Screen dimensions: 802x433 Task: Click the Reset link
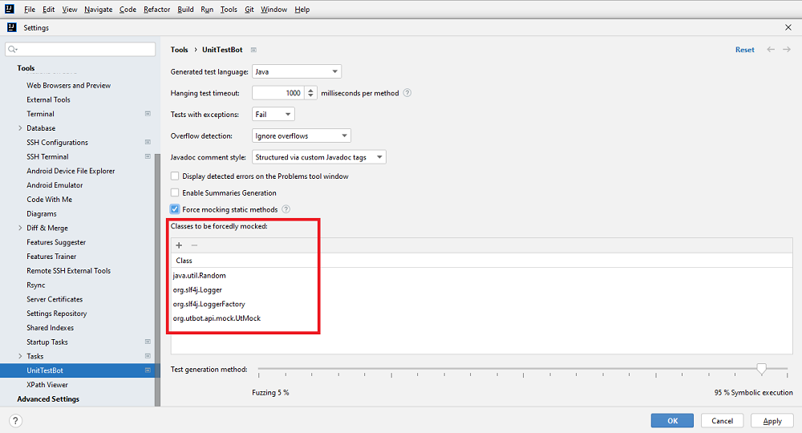point(744,50)
